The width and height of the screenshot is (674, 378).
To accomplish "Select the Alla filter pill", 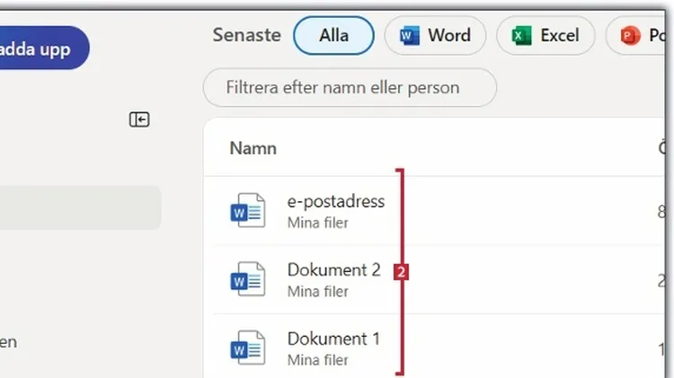I will click(x=333, y=36).
